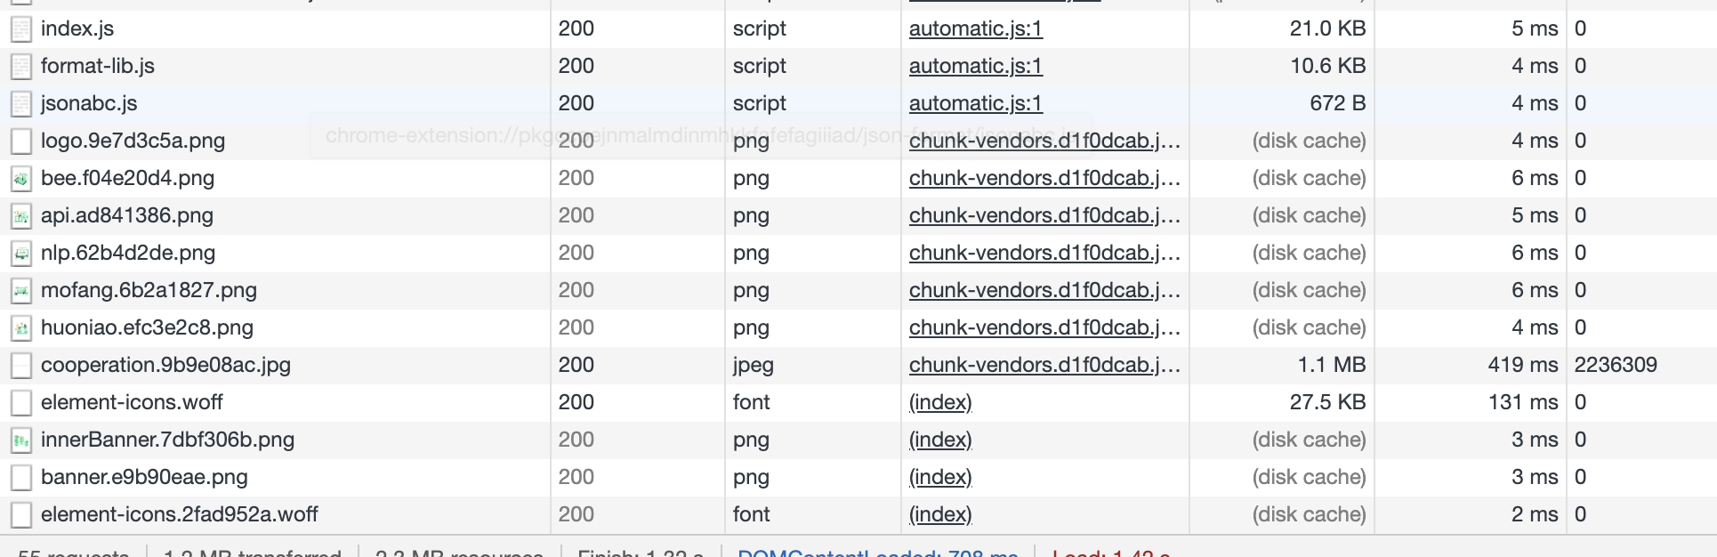Select the banner.e9b90eae.png request name
The image size is (1717, 557).
pyautogui.click(x=144, y=477)
